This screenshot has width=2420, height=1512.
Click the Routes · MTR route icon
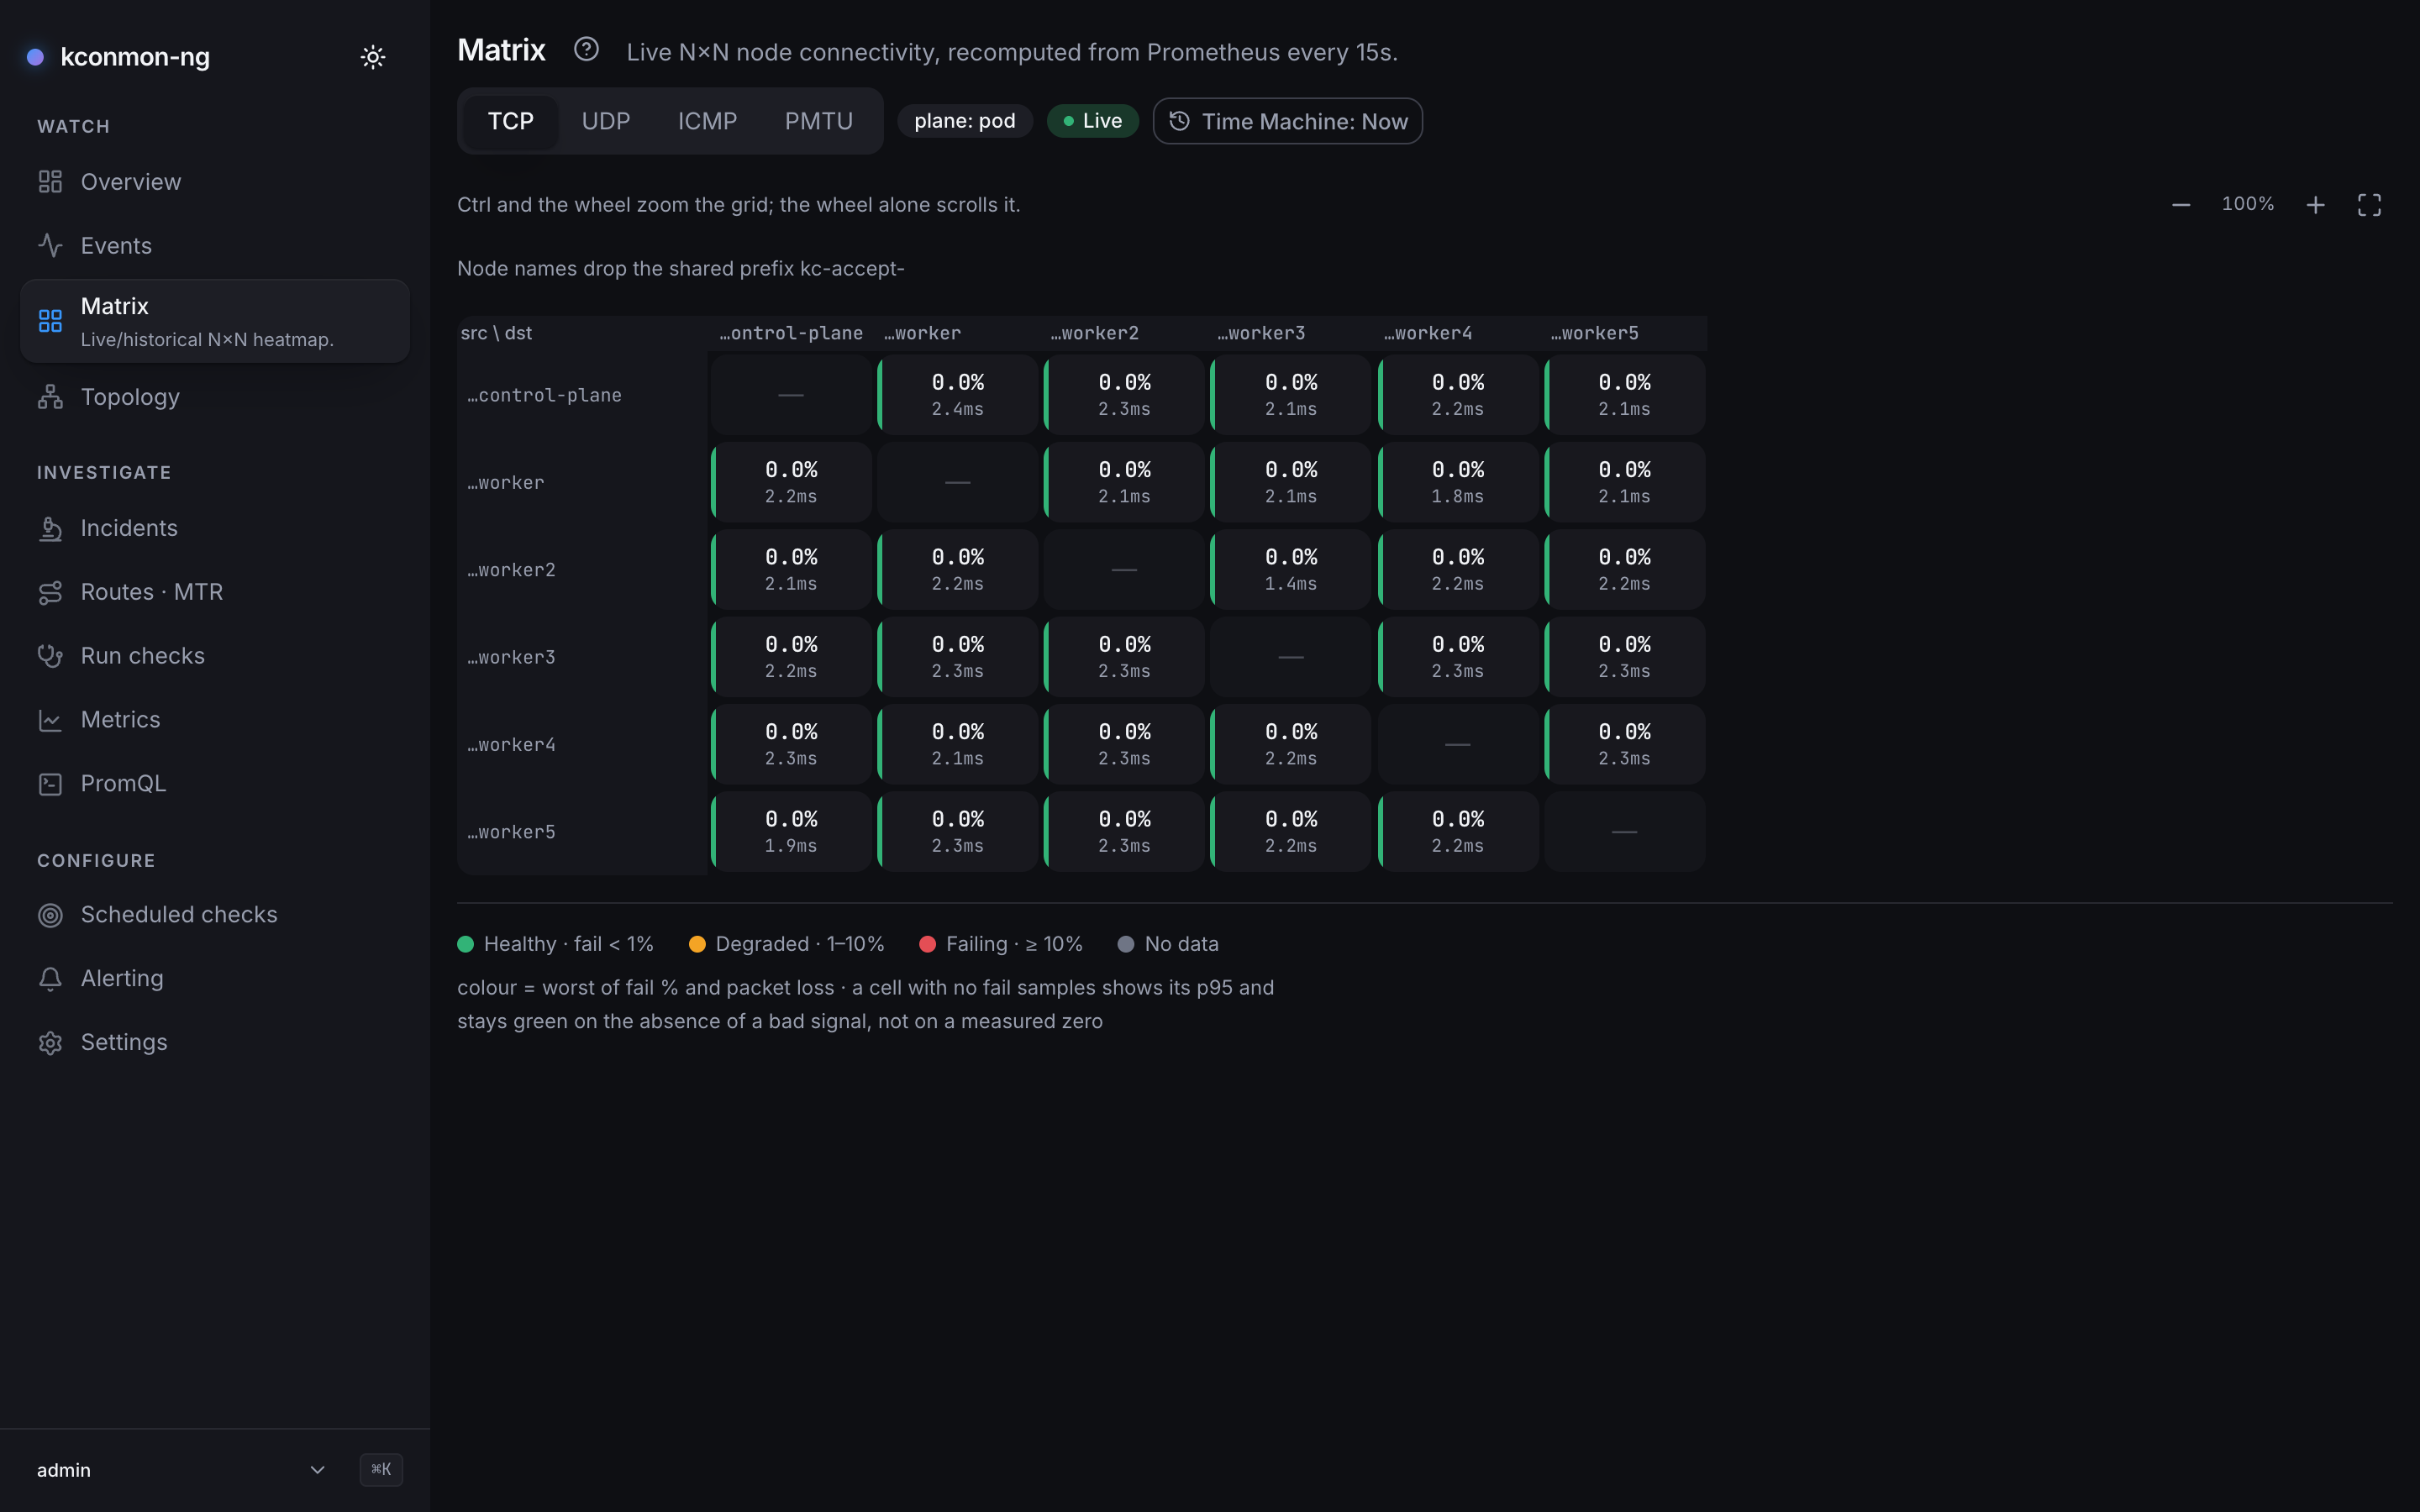coord(50,592)
